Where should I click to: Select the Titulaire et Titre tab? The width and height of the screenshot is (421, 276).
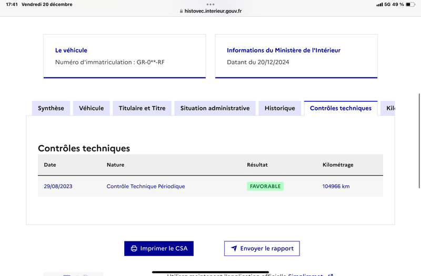(142, 108)
